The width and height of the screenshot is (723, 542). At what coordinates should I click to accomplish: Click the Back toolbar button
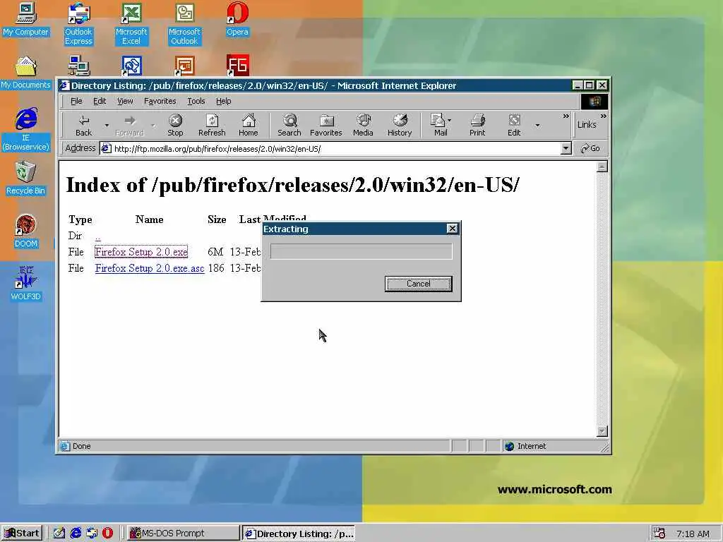83,126
